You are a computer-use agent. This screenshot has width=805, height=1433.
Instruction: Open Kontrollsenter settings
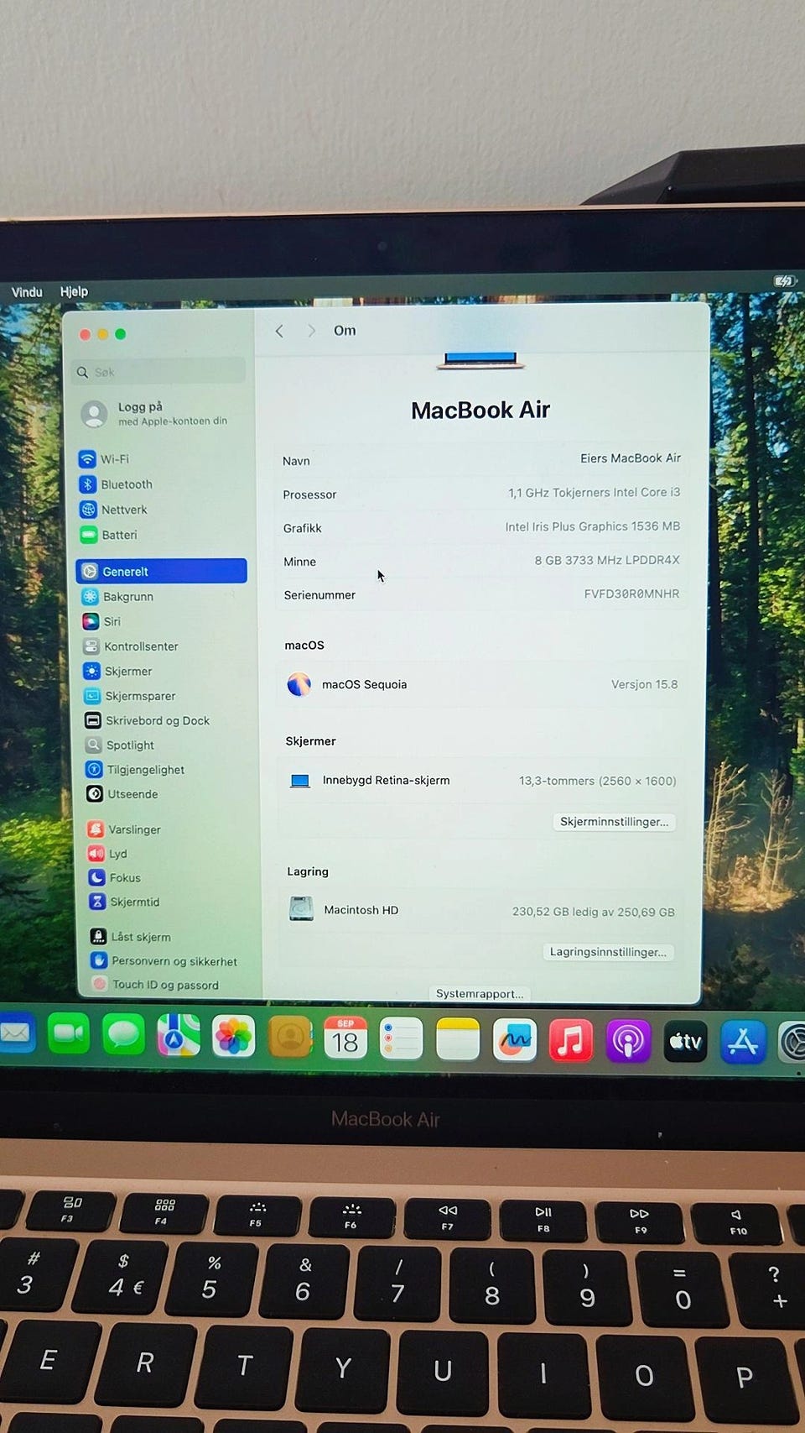click(131, 646)
